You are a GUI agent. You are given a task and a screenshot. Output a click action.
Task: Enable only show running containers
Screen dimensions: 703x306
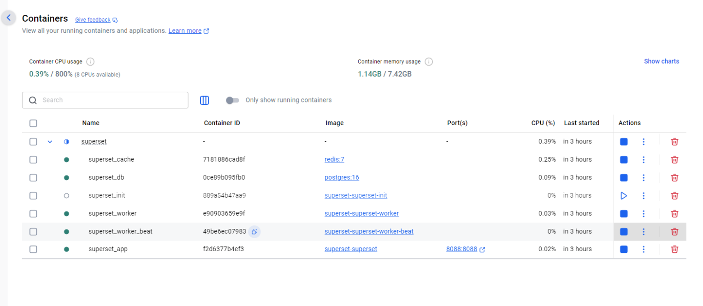click(232, 100)
